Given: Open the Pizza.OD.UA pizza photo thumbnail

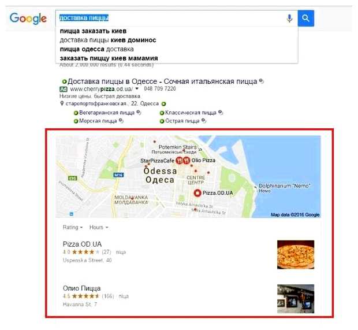Looking at the screenshot, I should tap(296, 255).
